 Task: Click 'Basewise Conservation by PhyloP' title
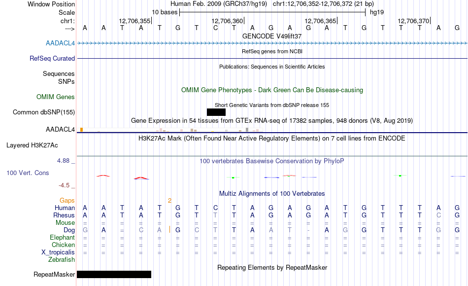click(272, 161)
